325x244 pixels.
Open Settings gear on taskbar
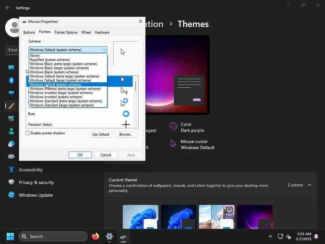[x=109, y=236]
